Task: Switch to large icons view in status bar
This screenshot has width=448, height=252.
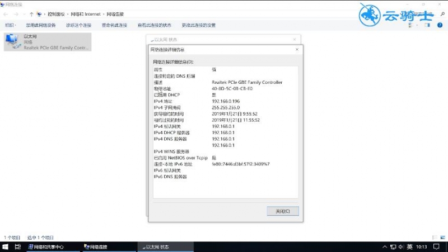Action: [442, 237]
